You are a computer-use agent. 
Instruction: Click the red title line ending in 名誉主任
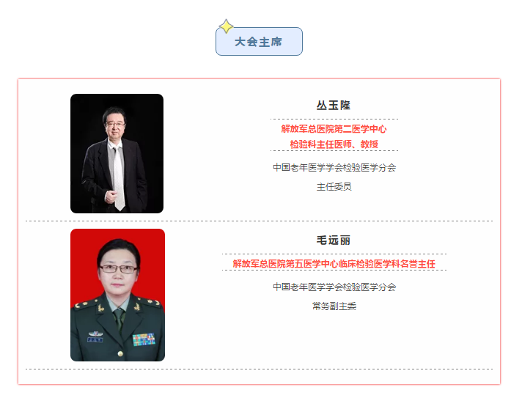point(334,264)
